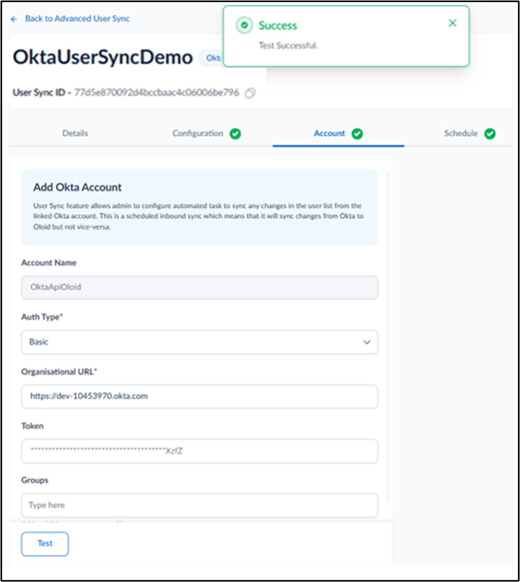
Task: Click the Configuration tab green check icon
Action: click(x=235, y=134)
